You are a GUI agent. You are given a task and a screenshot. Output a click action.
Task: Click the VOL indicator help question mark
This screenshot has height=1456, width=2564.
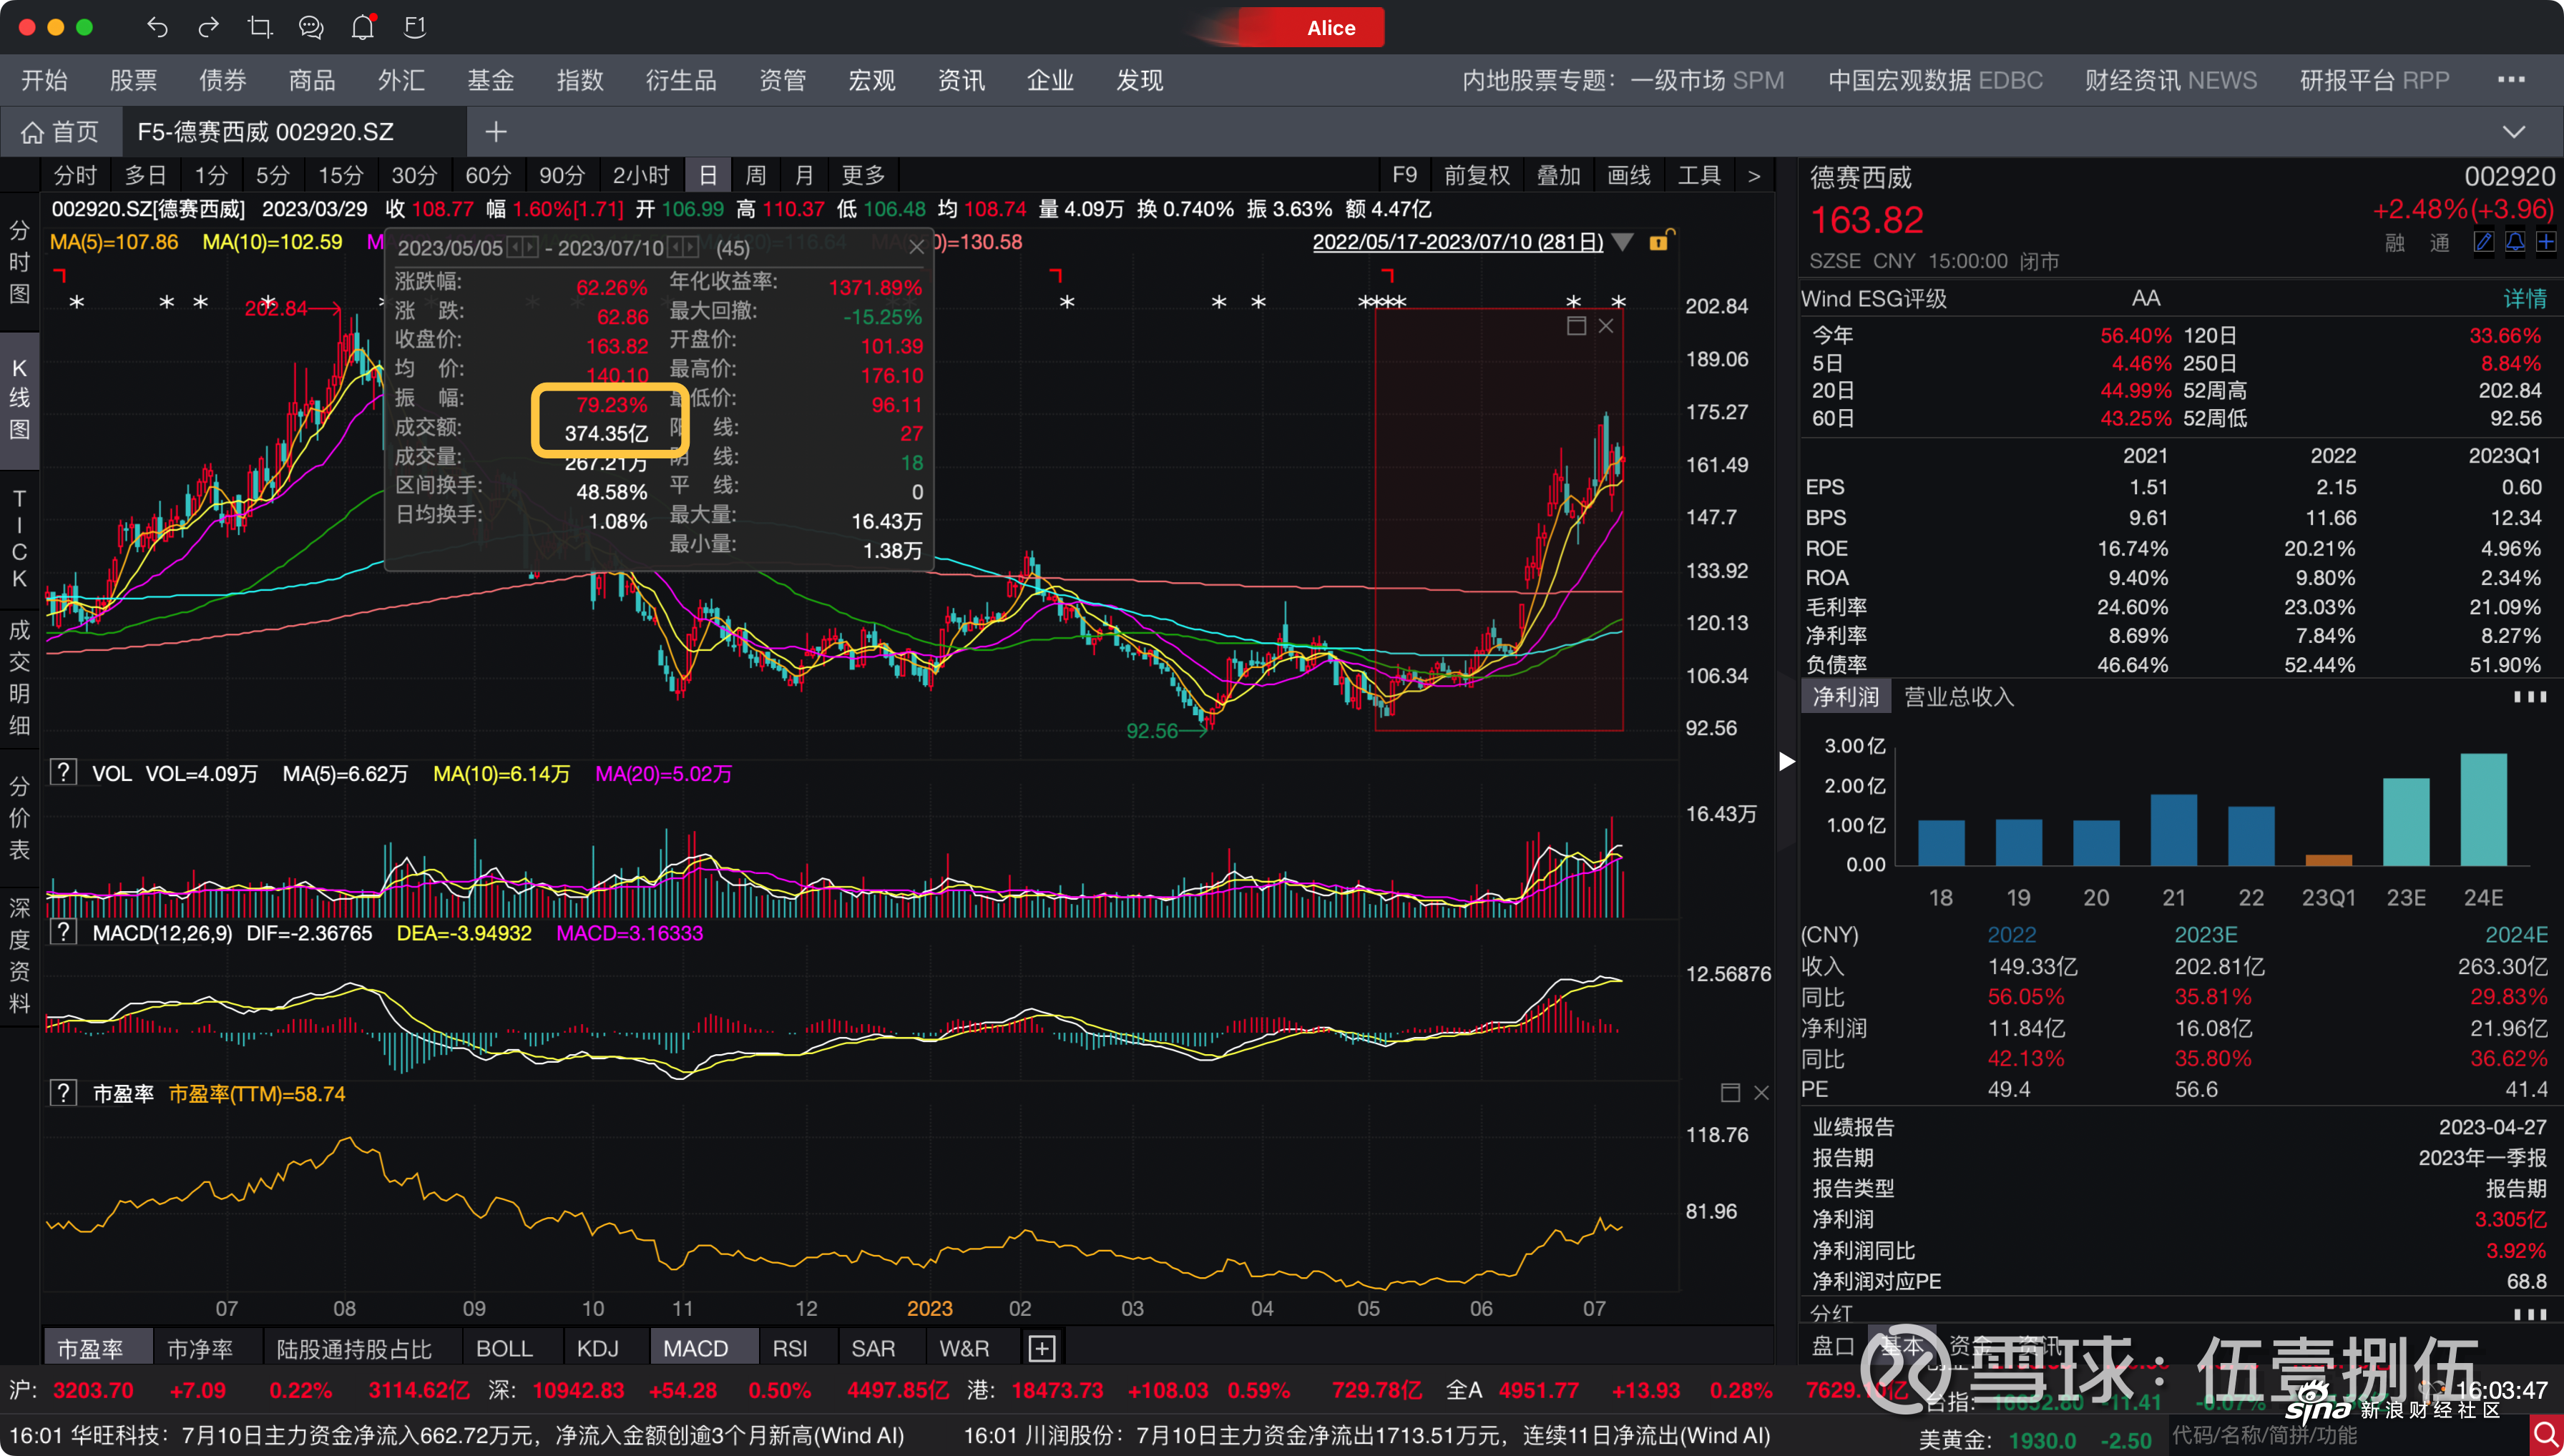pyautogui.click(x=64, y=773)
